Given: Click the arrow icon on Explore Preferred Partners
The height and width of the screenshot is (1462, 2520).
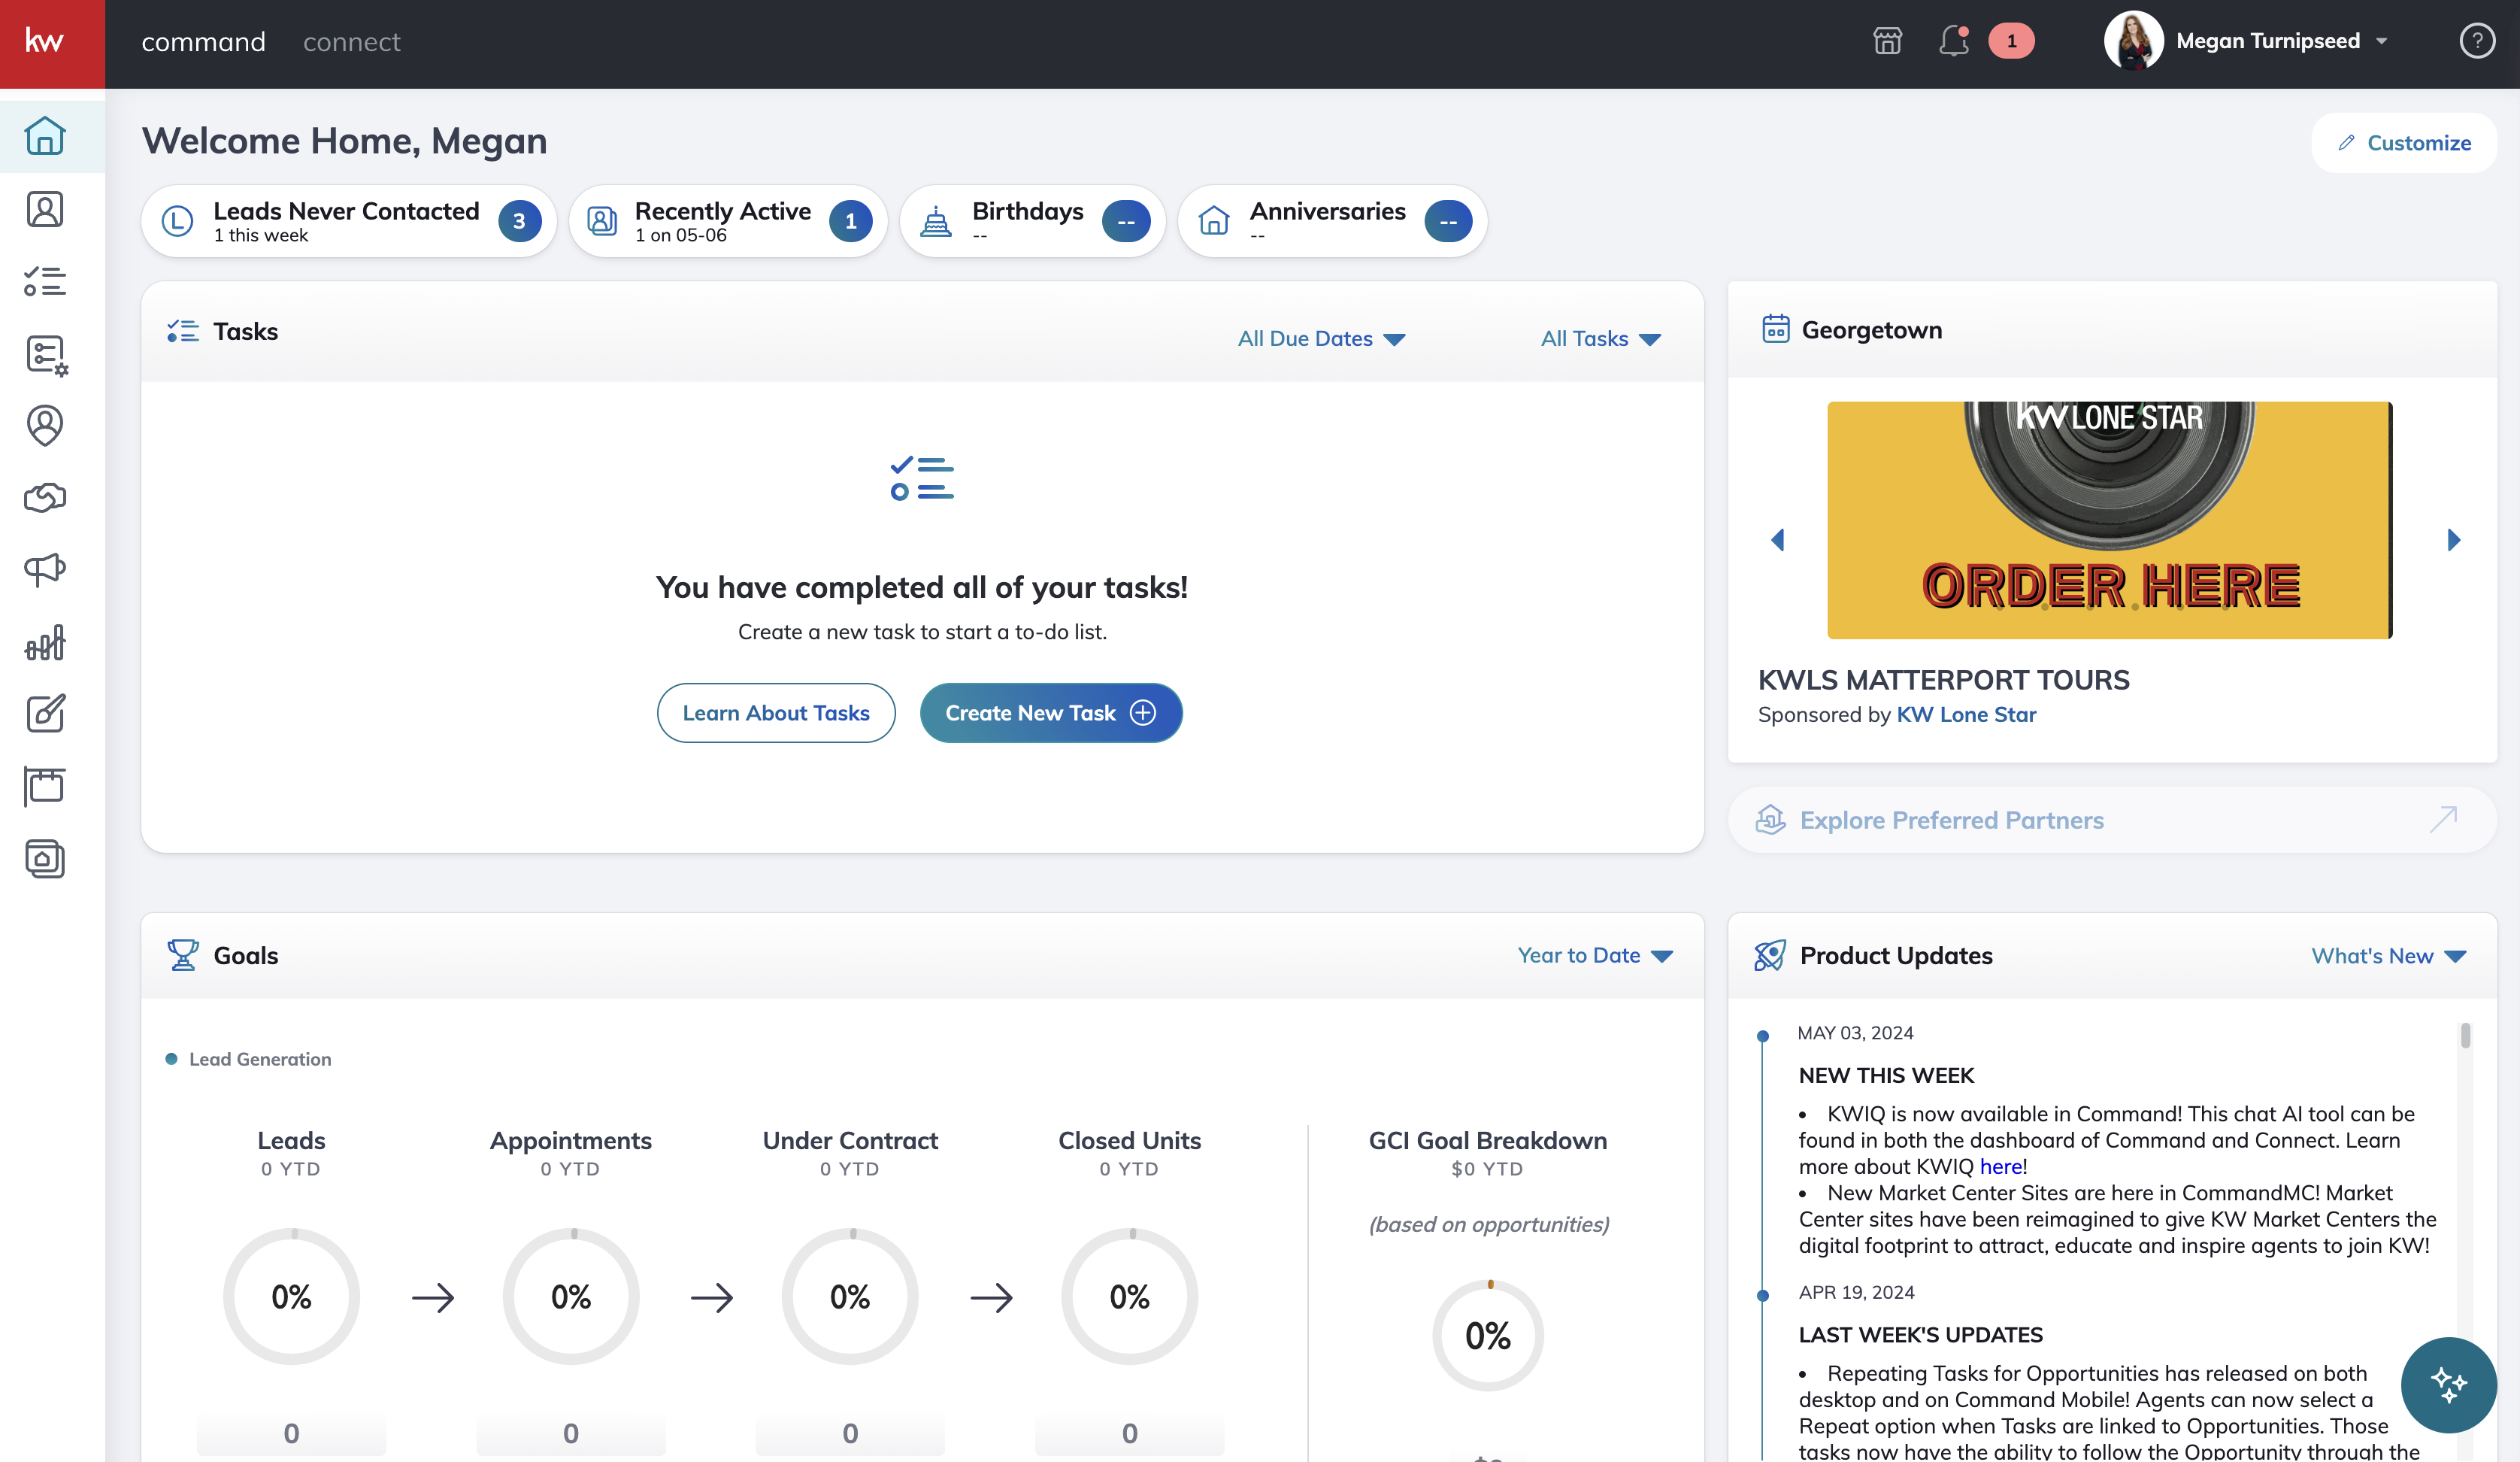Looking at the screenshot, I should pos(2443,820).
